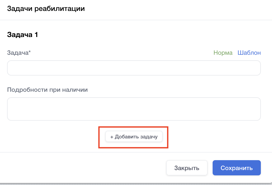
Task: Add another task using Добавить задачу
Action: [134, 137]
